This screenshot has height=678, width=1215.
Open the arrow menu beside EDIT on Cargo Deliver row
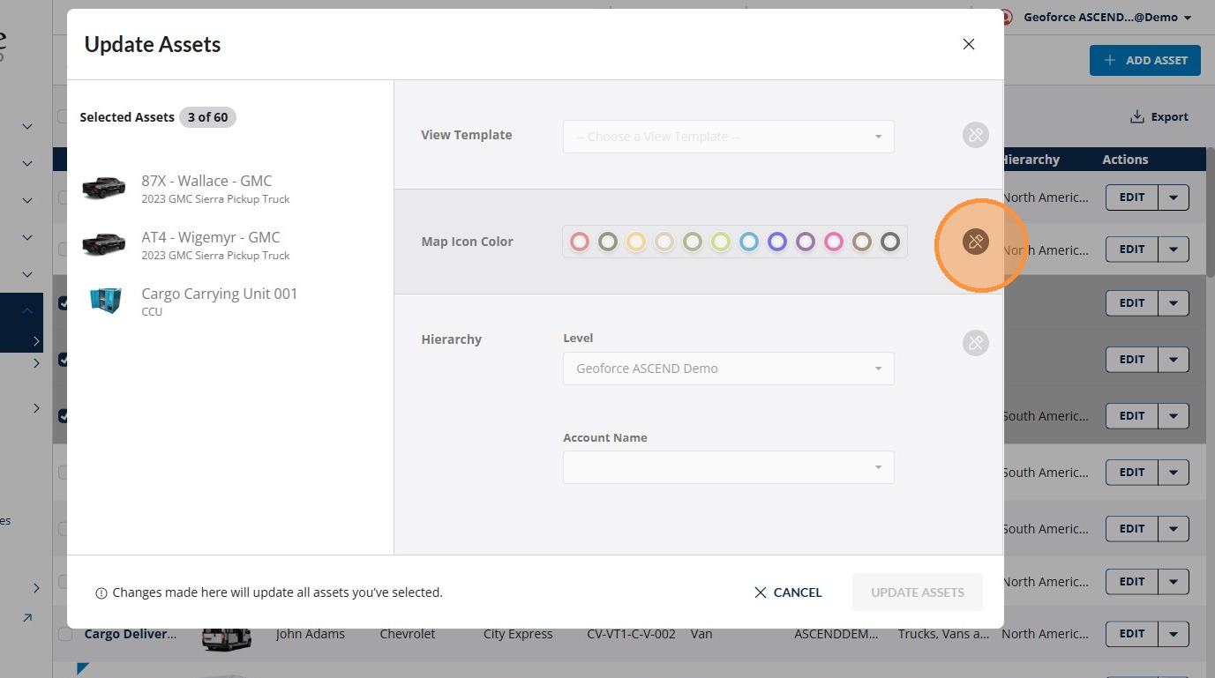coord(1174,634)
